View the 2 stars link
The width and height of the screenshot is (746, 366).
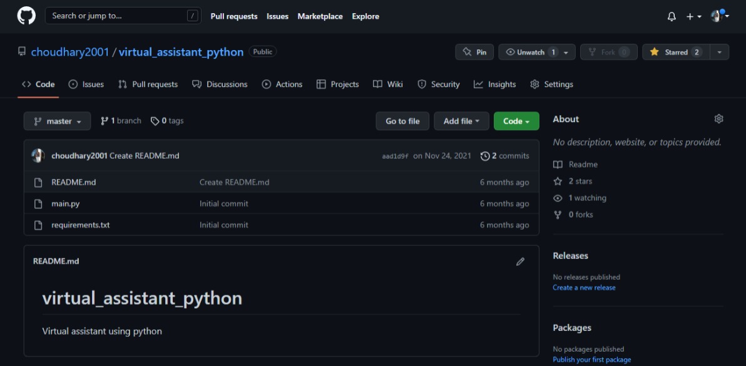pyautogui.click(x=573, y=181)
